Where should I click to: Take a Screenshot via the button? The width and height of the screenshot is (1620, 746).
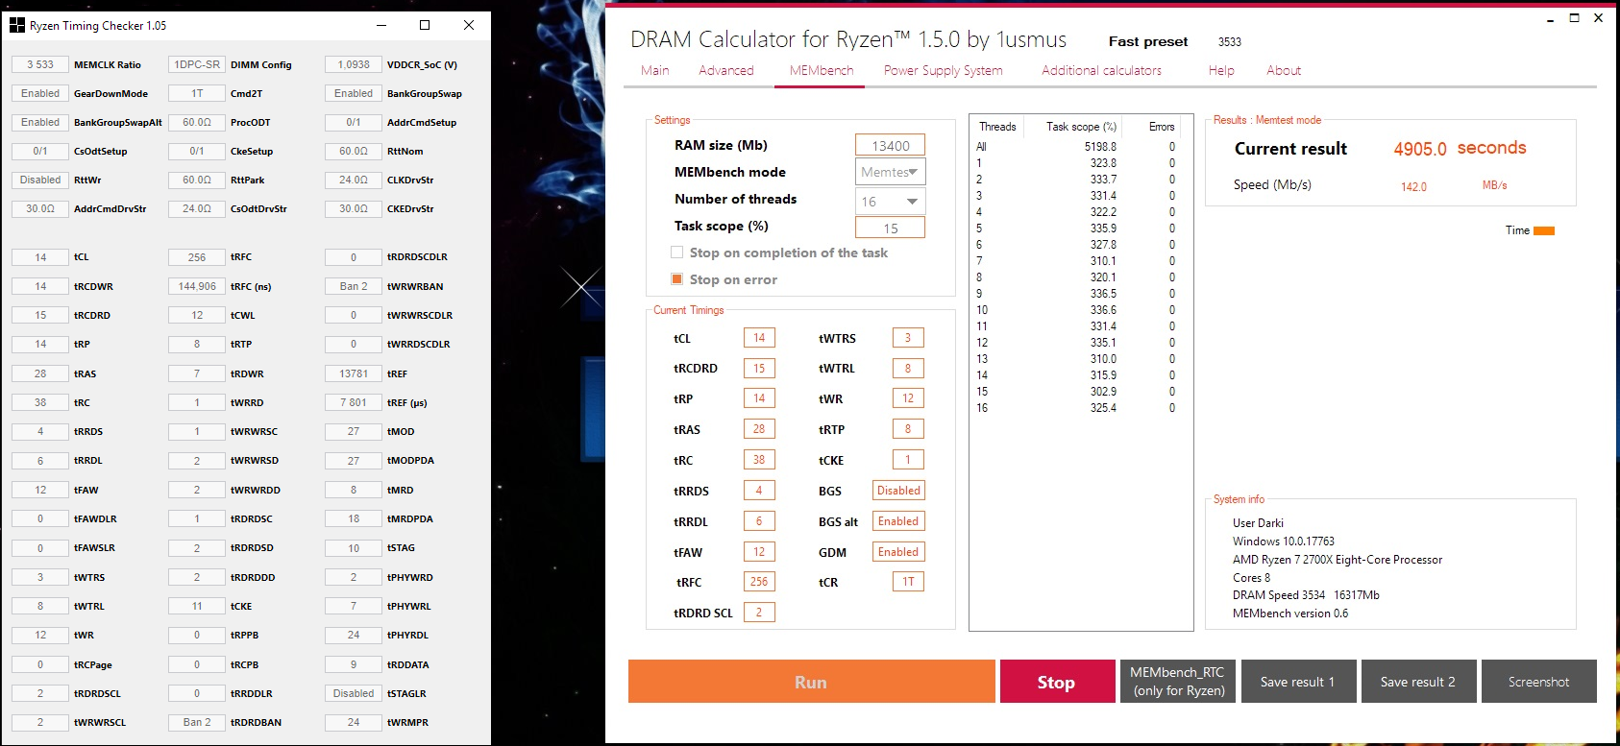[x=1539, y=682]
